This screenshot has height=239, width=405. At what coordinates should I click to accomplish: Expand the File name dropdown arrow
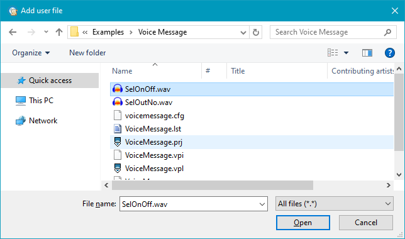pyautogui.click(x=262, y=204)
